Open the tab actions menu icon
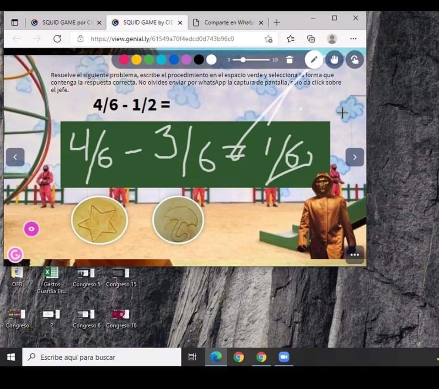 tap(15, 22)
